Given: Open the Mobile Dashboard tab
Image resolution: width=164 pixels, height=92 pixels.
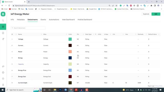Looking at the screenshot, I should tap(85, 20).
